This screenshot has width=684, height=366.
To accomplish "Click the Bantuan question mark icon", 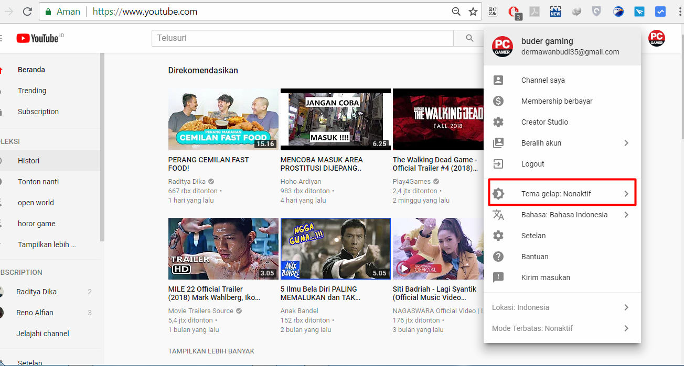I will coord(498,257).
